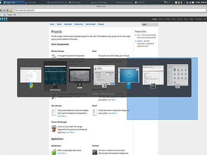Open the Forum link in header

pyautogui.click(x=180, y=19)
